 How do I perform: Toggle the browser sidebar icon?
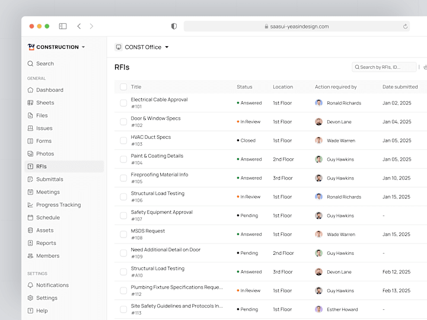pos(63,26)
